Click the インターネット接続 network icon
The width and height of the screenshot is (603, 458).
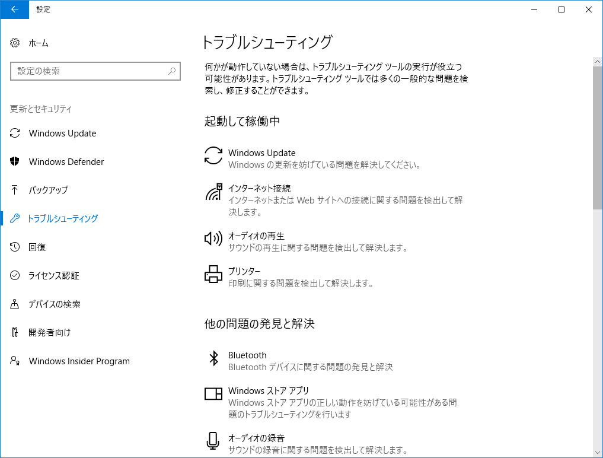point(213,192)
